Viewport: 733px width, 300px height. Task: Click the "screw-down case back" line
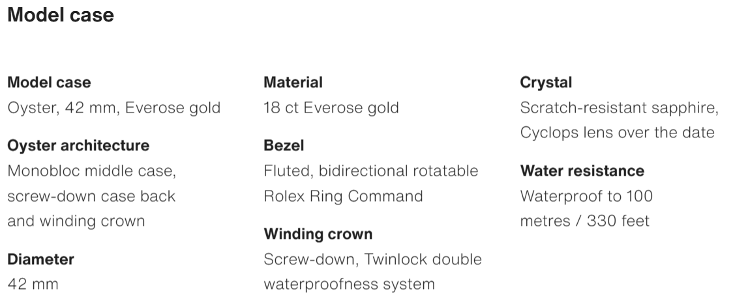tap(91, 196)
